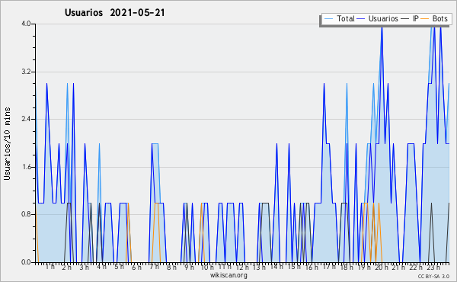Click the '14 h' x-axis label
Viewport: 457px width, 282px height.
[276, 267]
